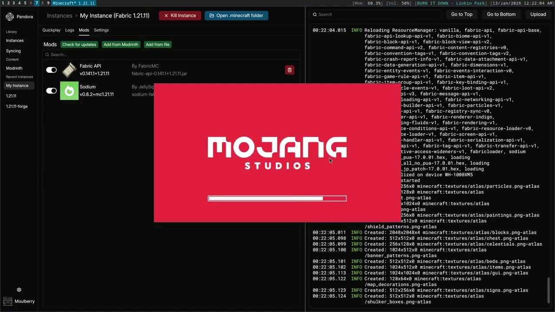Click the Sodium mod name
This screenshot has width=555, height=312.
(88, 87)
